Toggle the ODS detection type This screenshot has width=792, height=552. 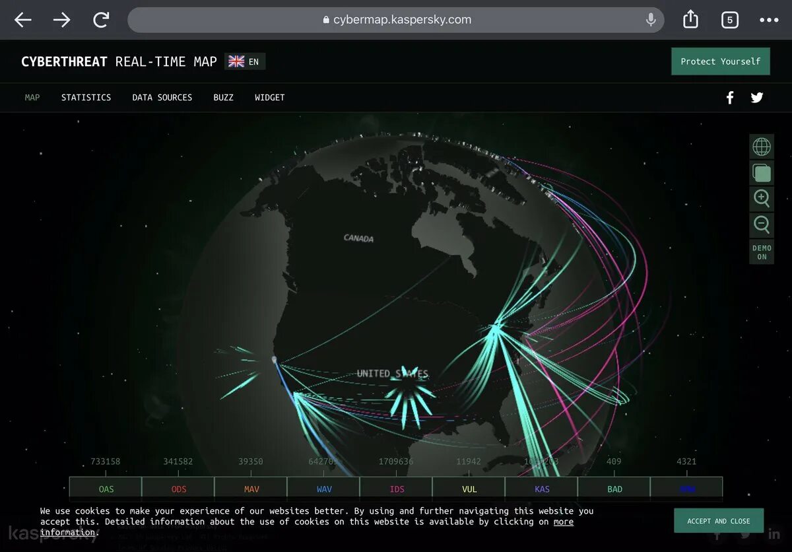coord(178,489)
